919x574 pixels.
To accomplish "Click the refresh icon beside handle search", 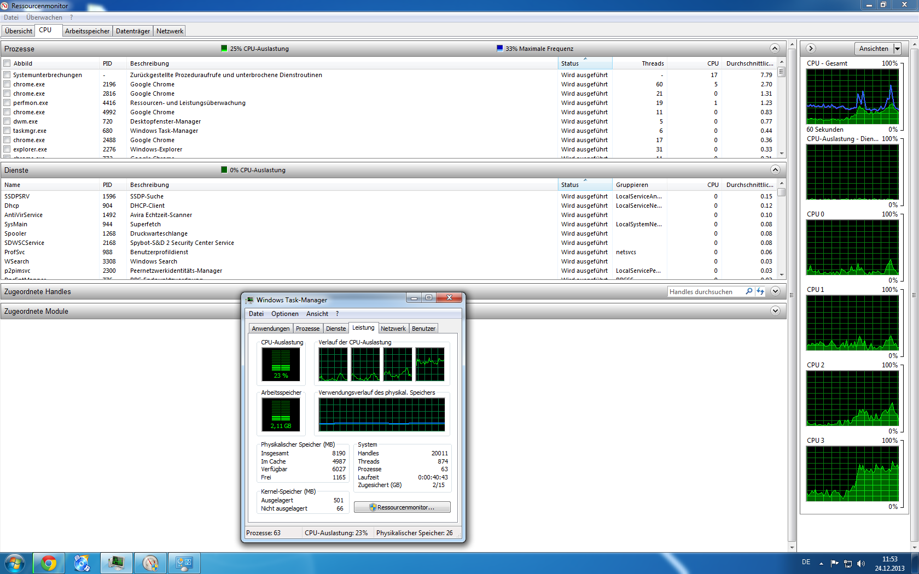I will pos(760,291).
